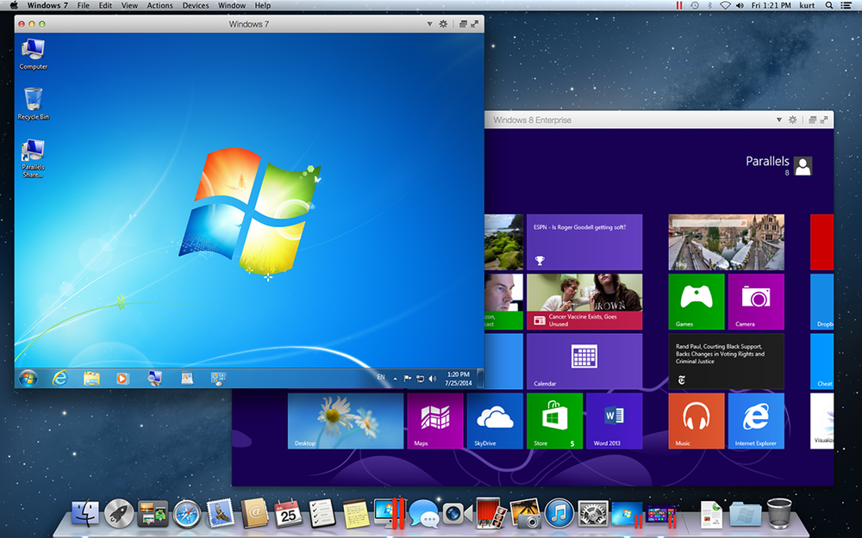Show hidden icons in the Windows 7 tray

396,378
